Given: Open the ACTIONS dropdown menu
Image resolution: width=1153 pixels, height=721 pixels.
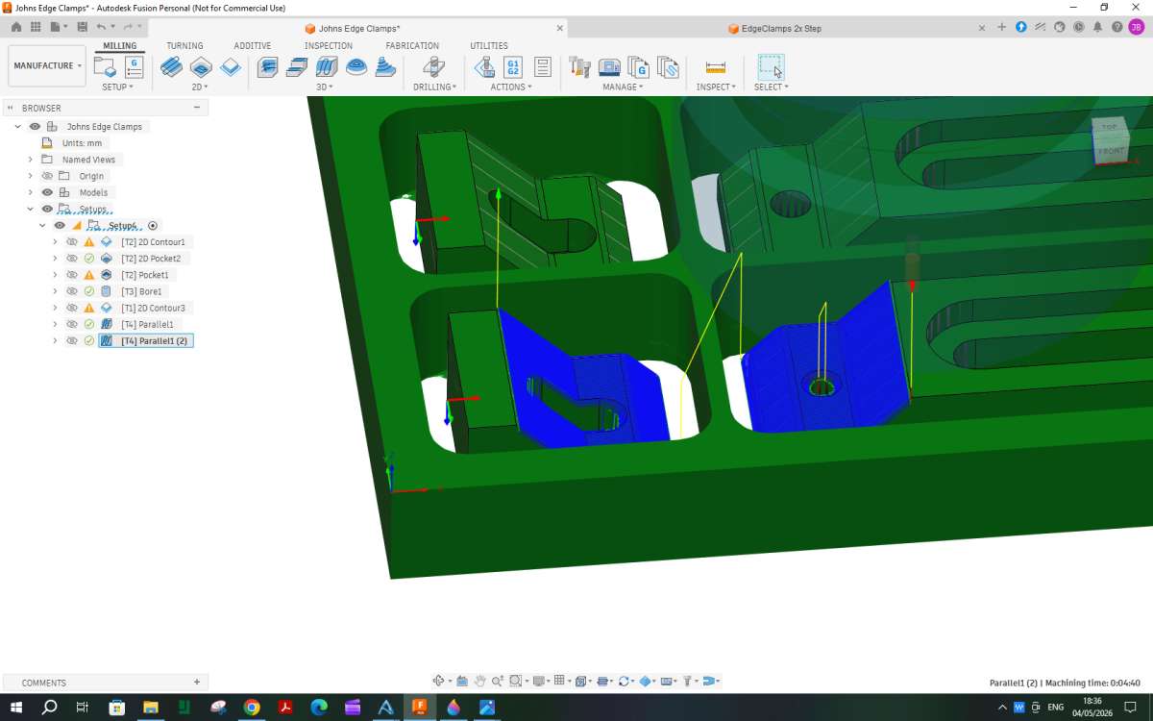Looking at the screenshot, I should [x=511, y=87].
